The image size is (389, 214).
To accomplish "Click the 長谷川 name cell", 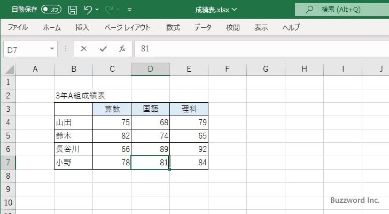I will point(73,149).
